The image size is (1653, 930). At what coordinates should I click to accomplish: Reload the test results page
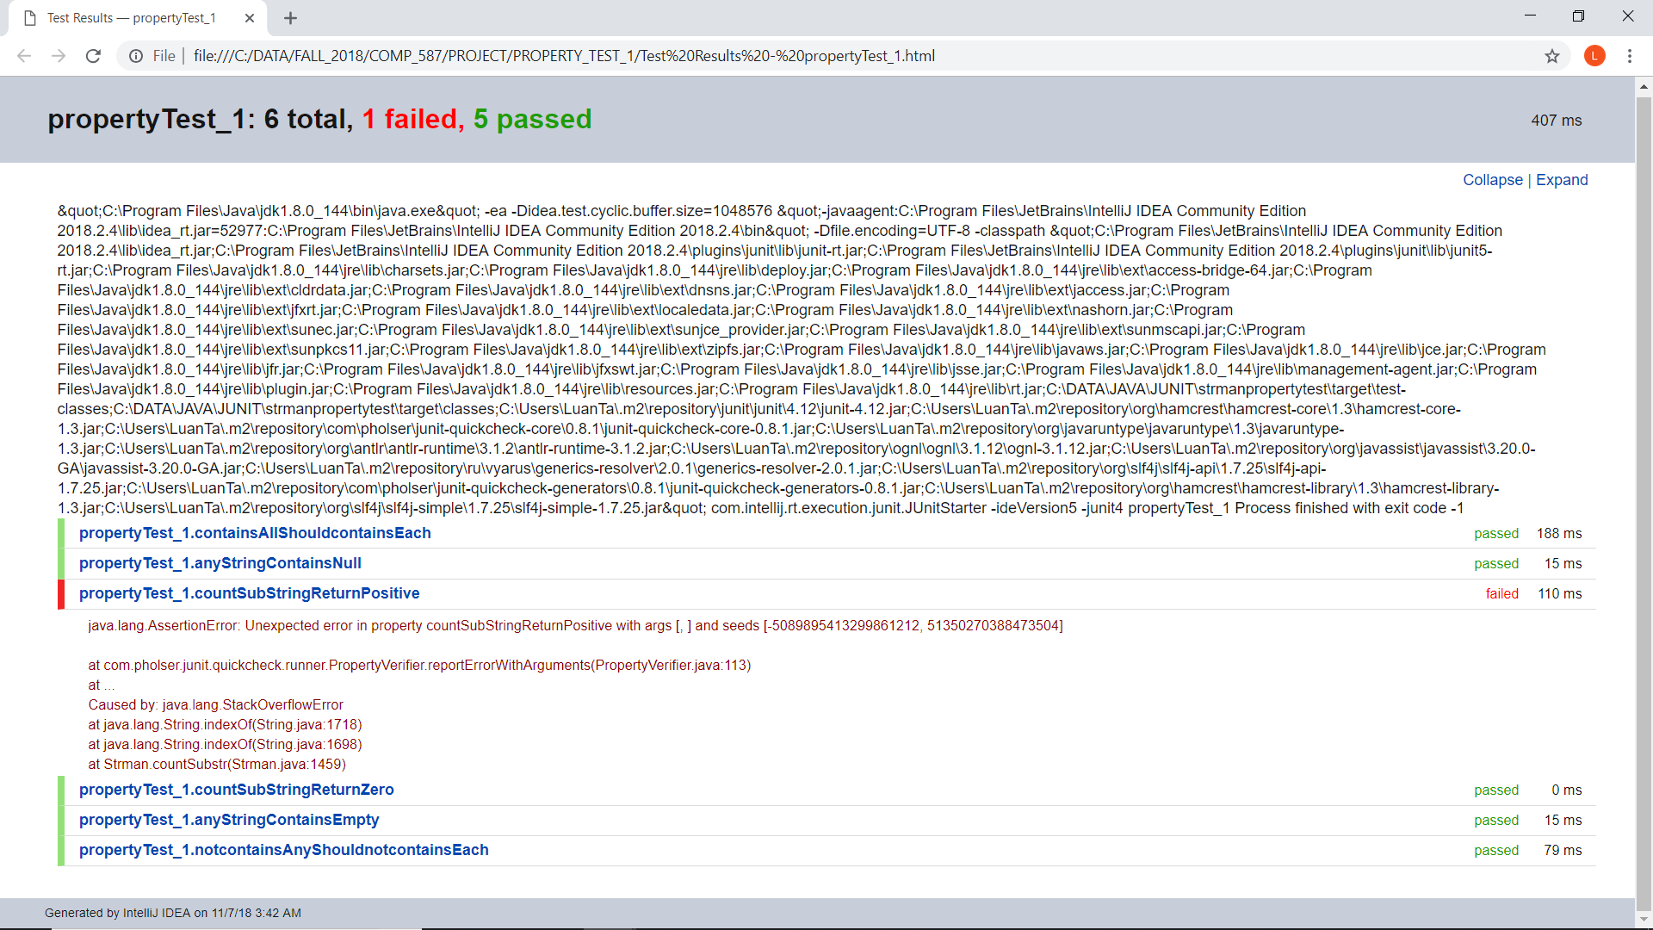[93, 56]
